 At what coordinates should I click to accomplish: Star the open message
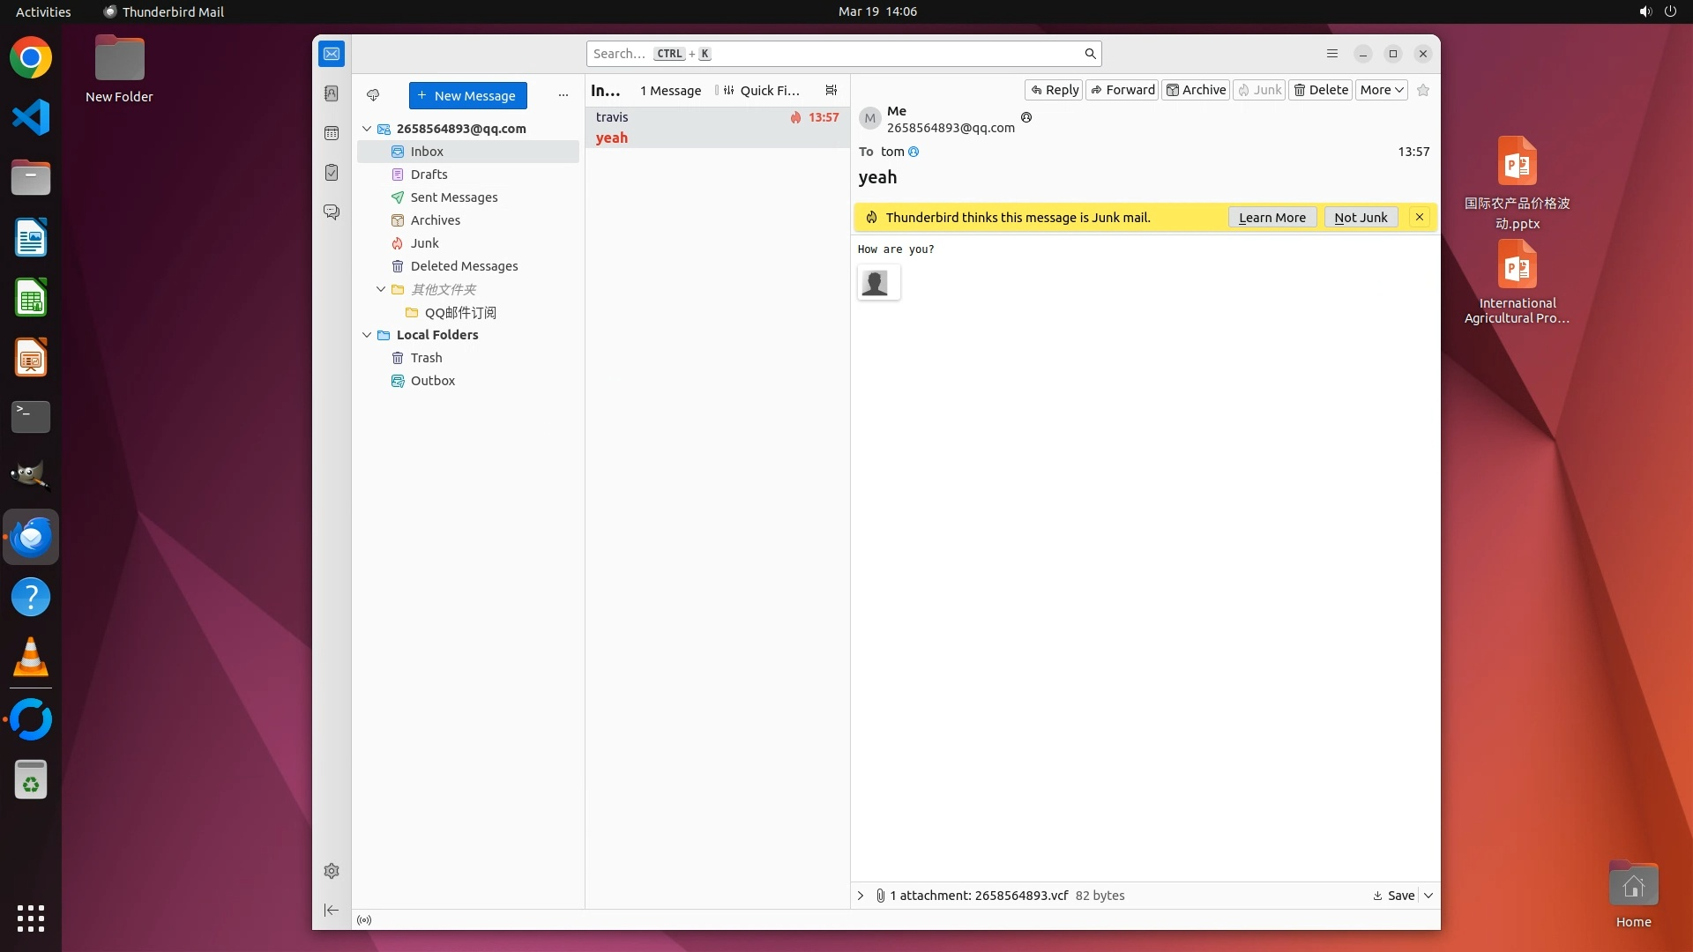click(1422, 90)
